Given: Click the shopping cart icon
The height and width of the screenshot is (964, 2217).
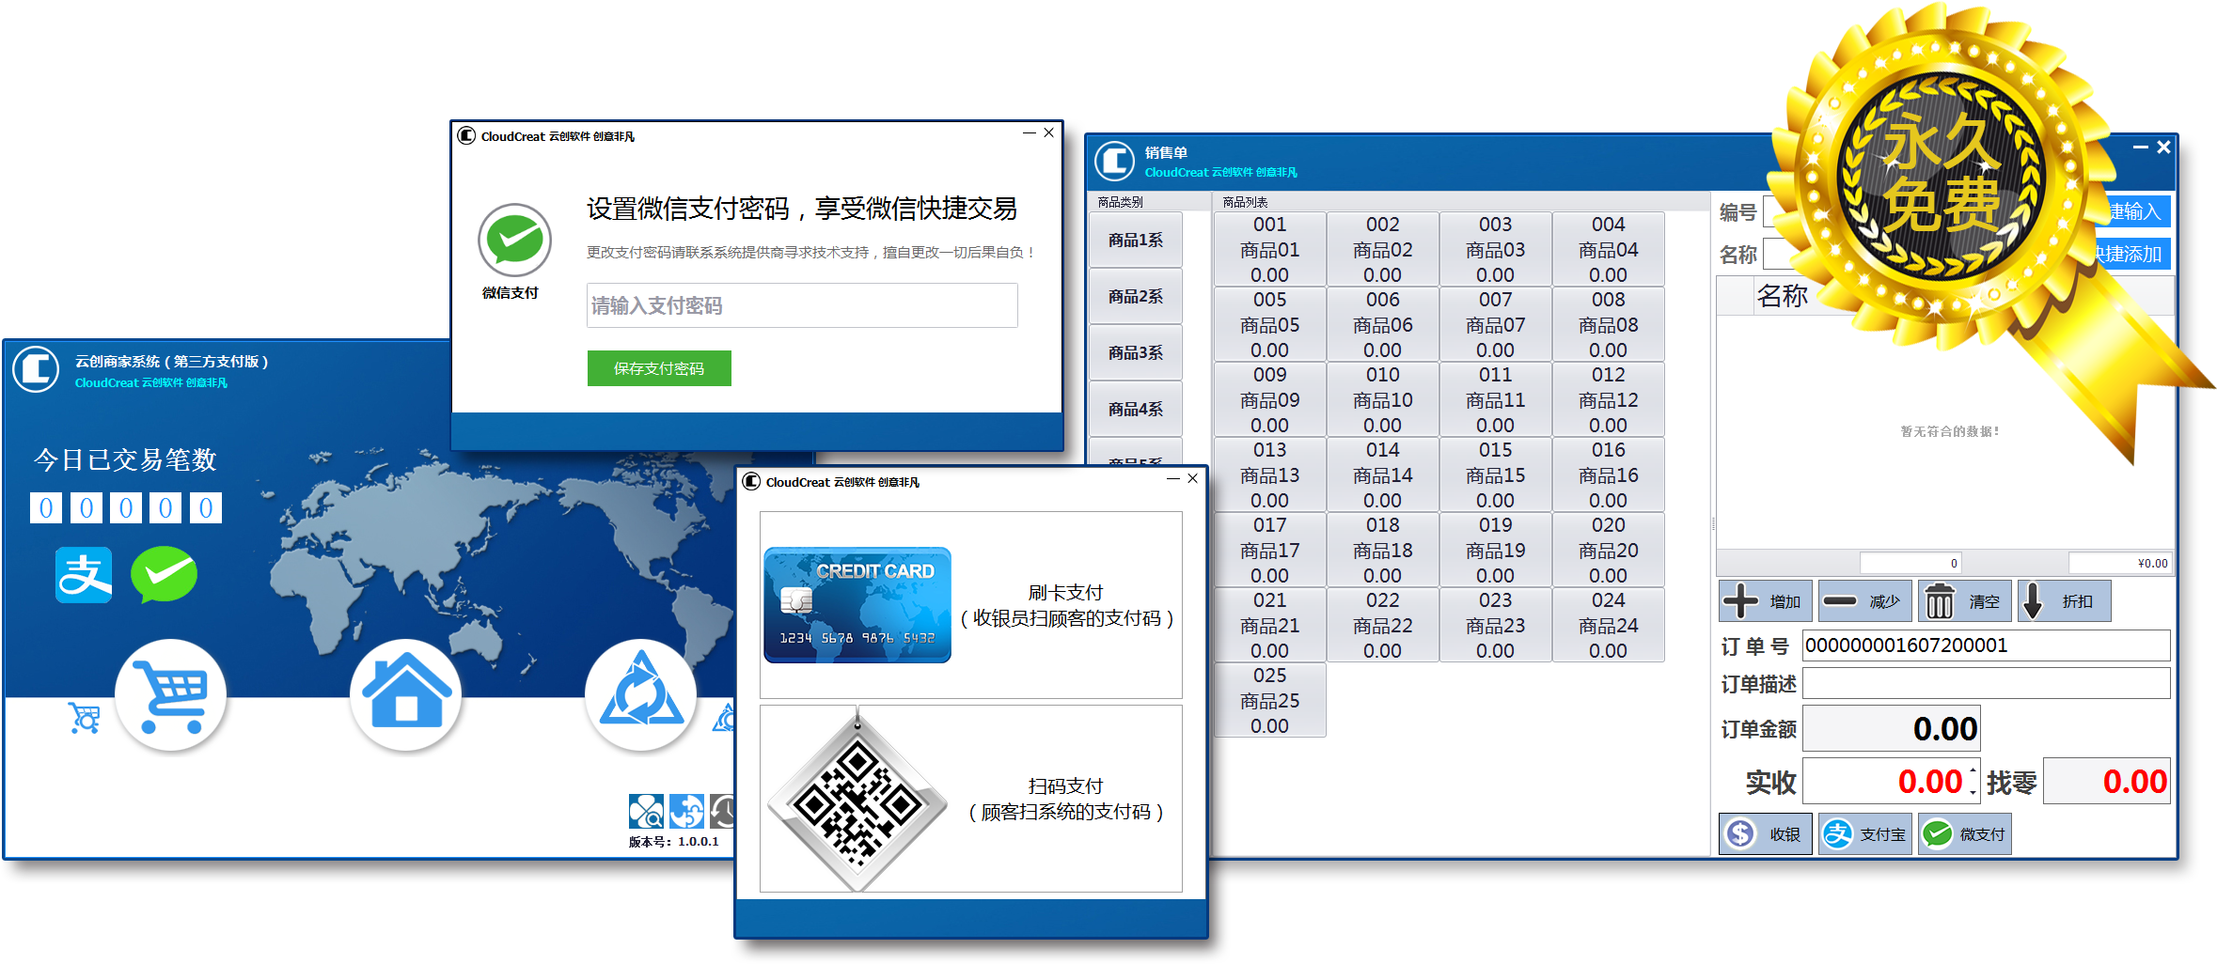Looking at the screenshot, I should tap(170, 696).
